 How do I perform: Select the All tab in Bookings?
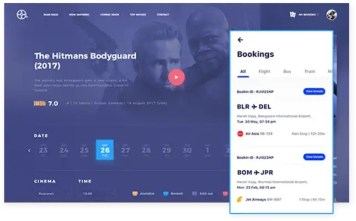coord(243,72)
